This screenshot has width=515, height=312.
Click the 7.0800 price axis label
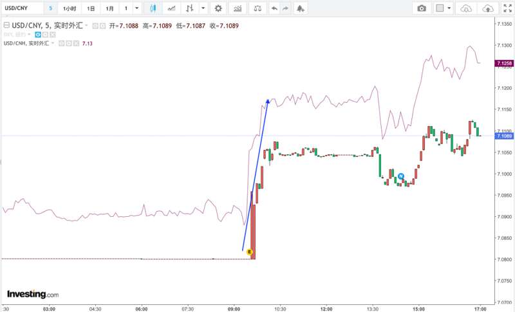[x=505, y=259]
